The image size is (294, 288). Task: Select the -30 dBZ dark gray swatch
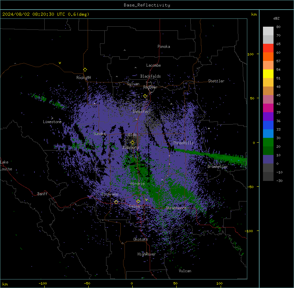(x=268, y=176)
